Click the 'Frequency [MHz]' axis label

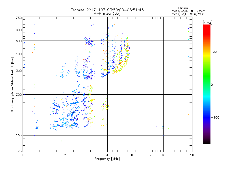[107, 159]
